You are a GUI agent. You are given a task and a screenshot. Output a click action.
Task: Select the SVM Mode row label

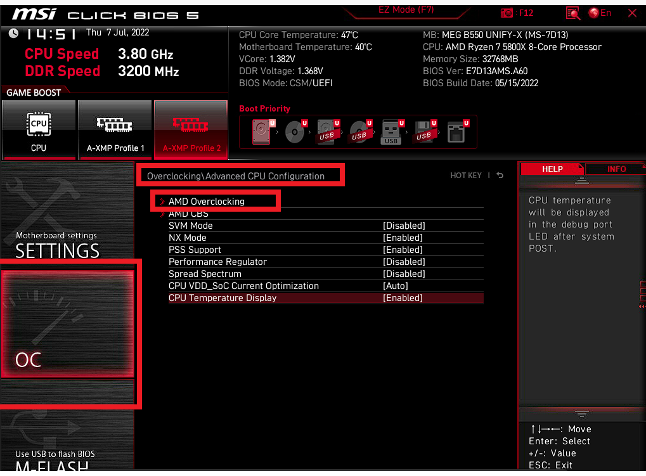(190, 226)
